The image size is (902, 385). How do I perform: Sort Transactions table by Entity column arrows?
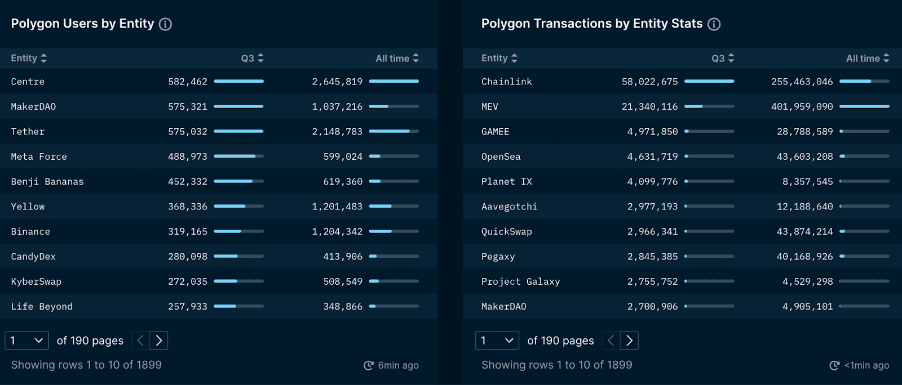(514, 58)
